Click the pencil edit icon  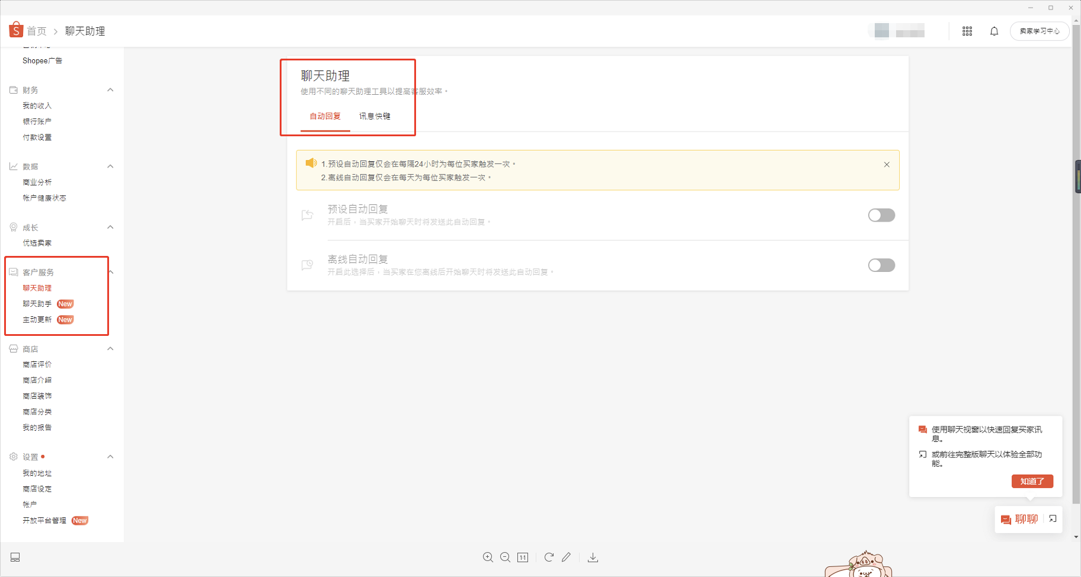pyautogui.click(x=567, y=557)
